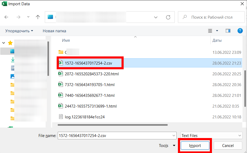Click the date 28.06.2022 21:01
The width and height of the screenshot is (247, 153).
pyautogui.click(x=227, y=95)
